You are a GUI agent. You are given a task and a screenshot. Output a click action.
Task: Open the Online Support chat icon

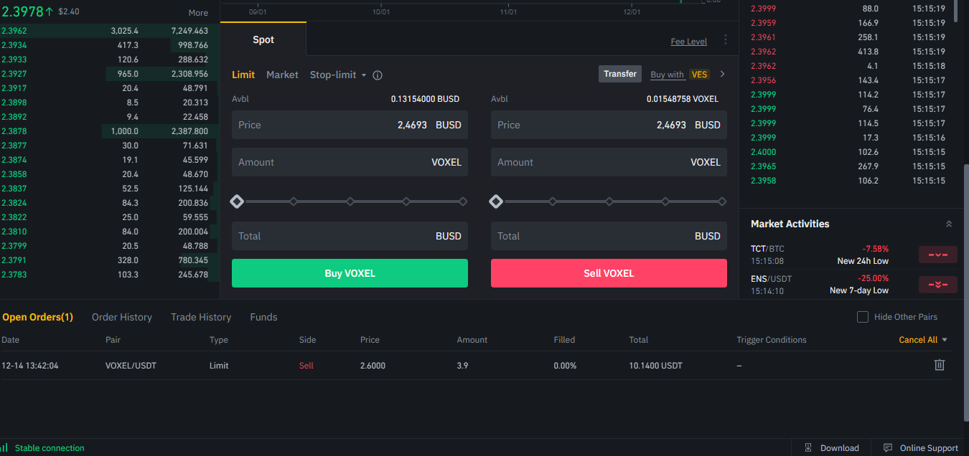(x=888, y=448)
